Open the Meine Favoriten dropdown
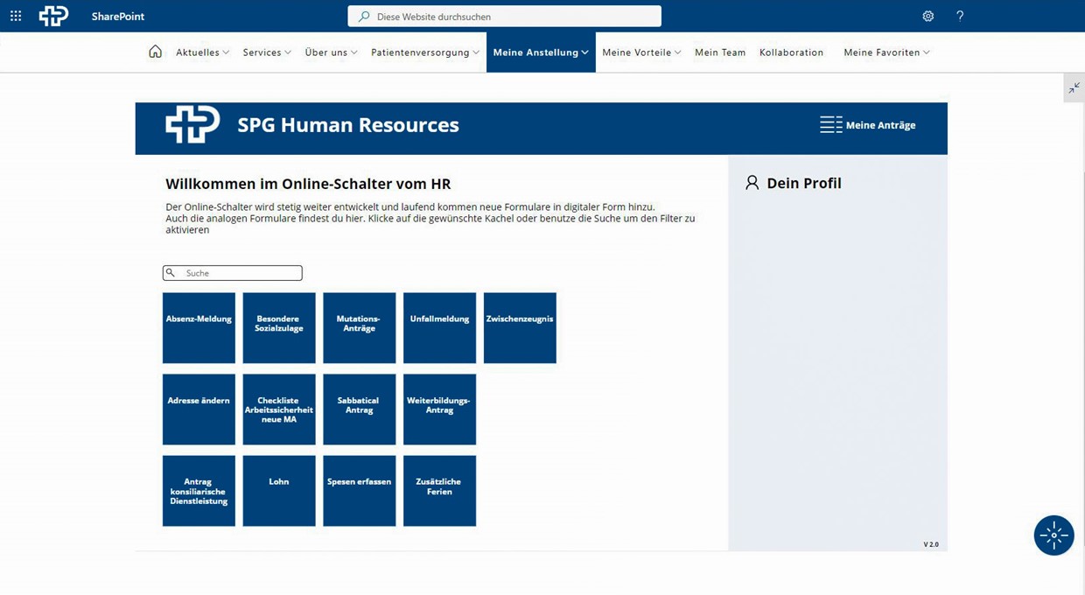Viewport: 1085px width, 595px height. coord(886,52)
